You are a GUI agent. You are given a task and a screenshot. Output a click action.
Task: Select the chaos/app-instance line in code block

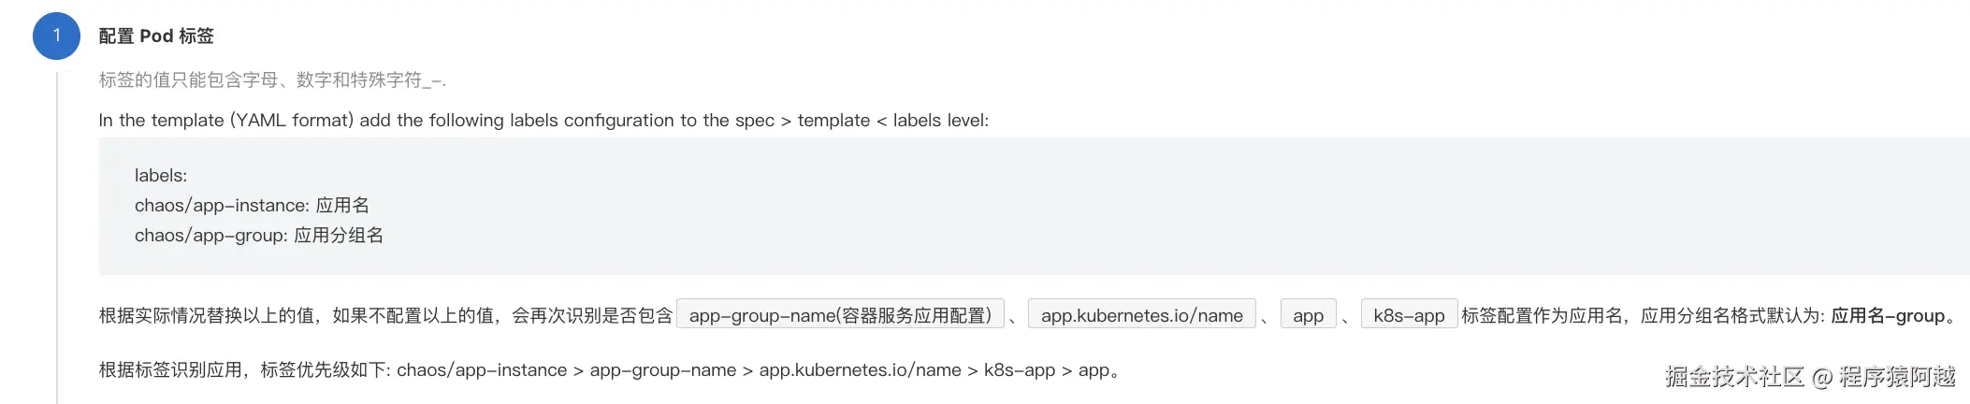tap(252, 206)
